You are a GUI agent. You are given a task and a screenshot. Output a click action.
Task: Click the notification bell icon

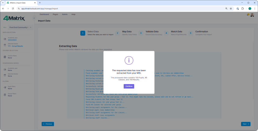248,15
